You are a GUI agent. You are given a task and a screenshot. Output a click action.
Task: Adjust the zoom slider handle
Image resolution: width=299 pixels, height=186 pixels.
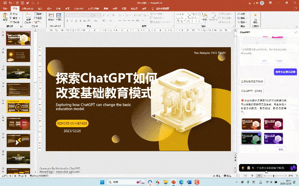273,176
